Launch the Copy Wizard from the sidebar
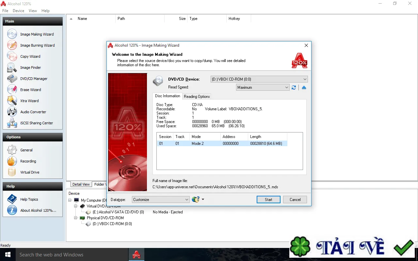The image size is (418, 261). [x=30, y=56]
